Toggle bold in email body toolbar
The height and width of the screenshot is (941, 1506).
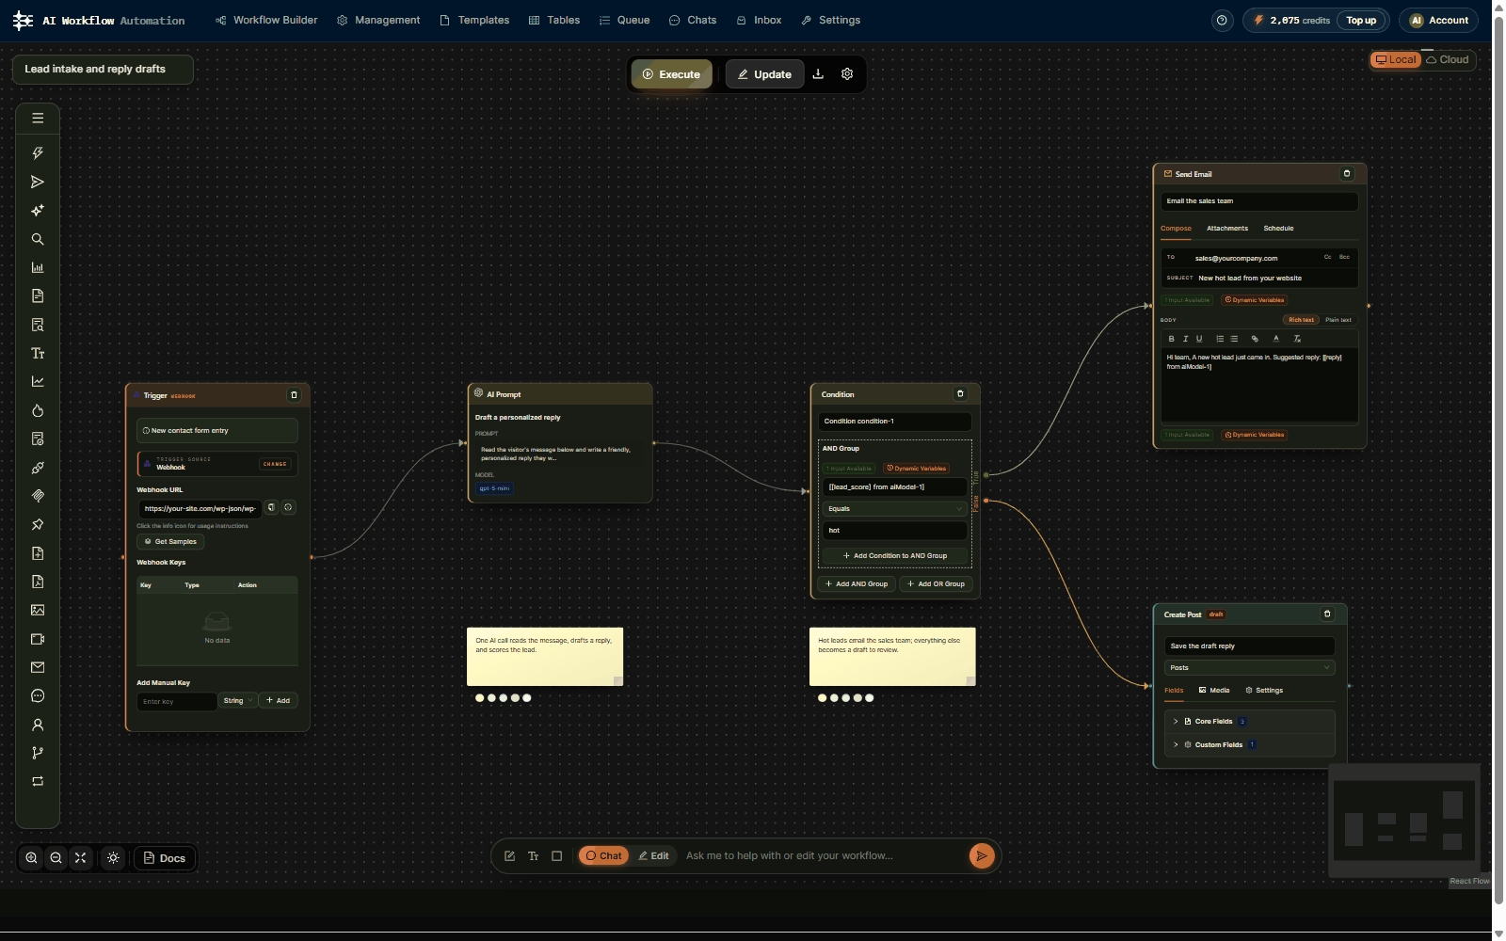click(x=1171, y=339)
